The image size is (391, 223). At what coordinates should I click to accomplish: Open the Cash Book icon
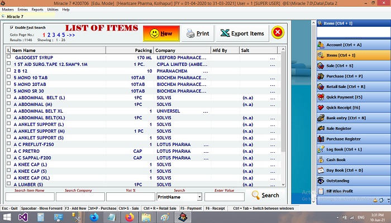click(321, 160)
